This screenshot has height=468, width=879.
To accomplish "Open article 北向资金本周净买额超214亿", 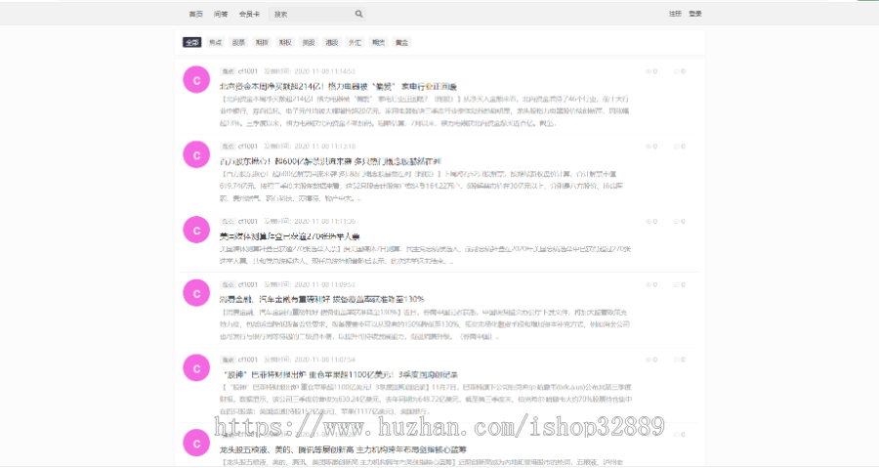I will click(x=338, y=86).
